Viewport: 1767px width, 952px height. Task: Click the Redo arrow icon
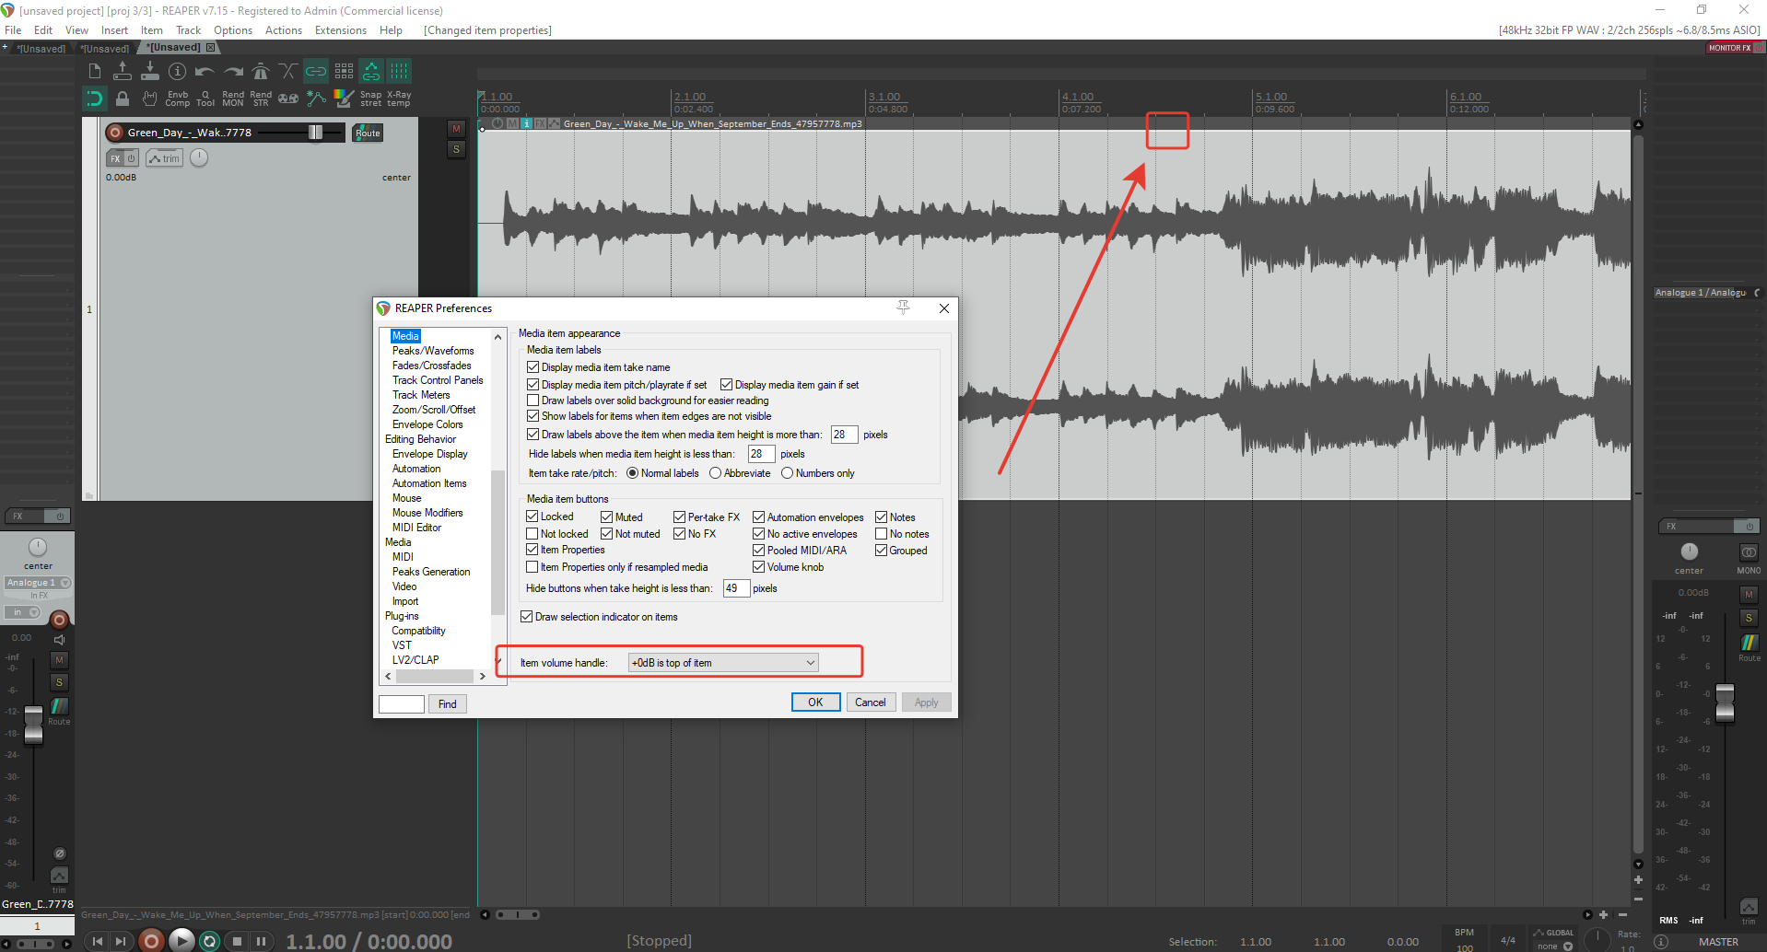pos(233,71)
